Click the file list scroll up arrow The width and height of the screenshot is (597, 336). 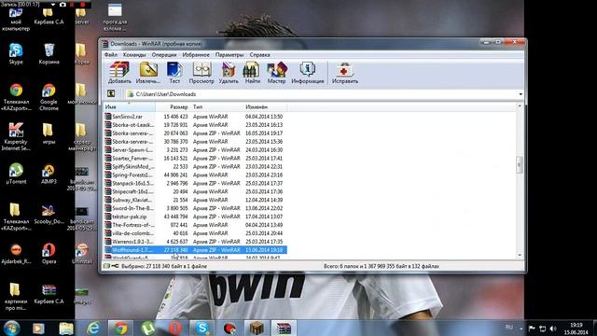(520, 106)
